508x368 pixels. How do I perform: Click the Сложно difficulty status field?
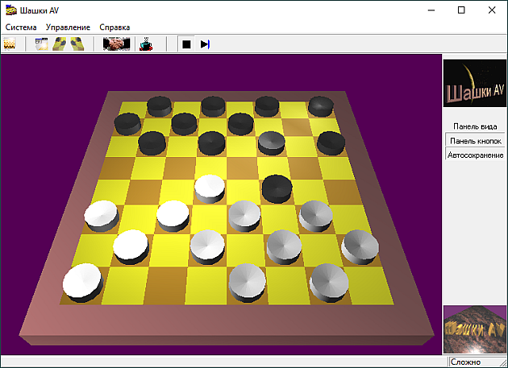point(475,362)
